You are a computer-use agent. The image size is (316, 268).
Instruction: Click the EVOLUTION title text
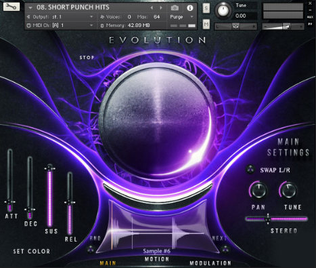click(x=158, y=40)
